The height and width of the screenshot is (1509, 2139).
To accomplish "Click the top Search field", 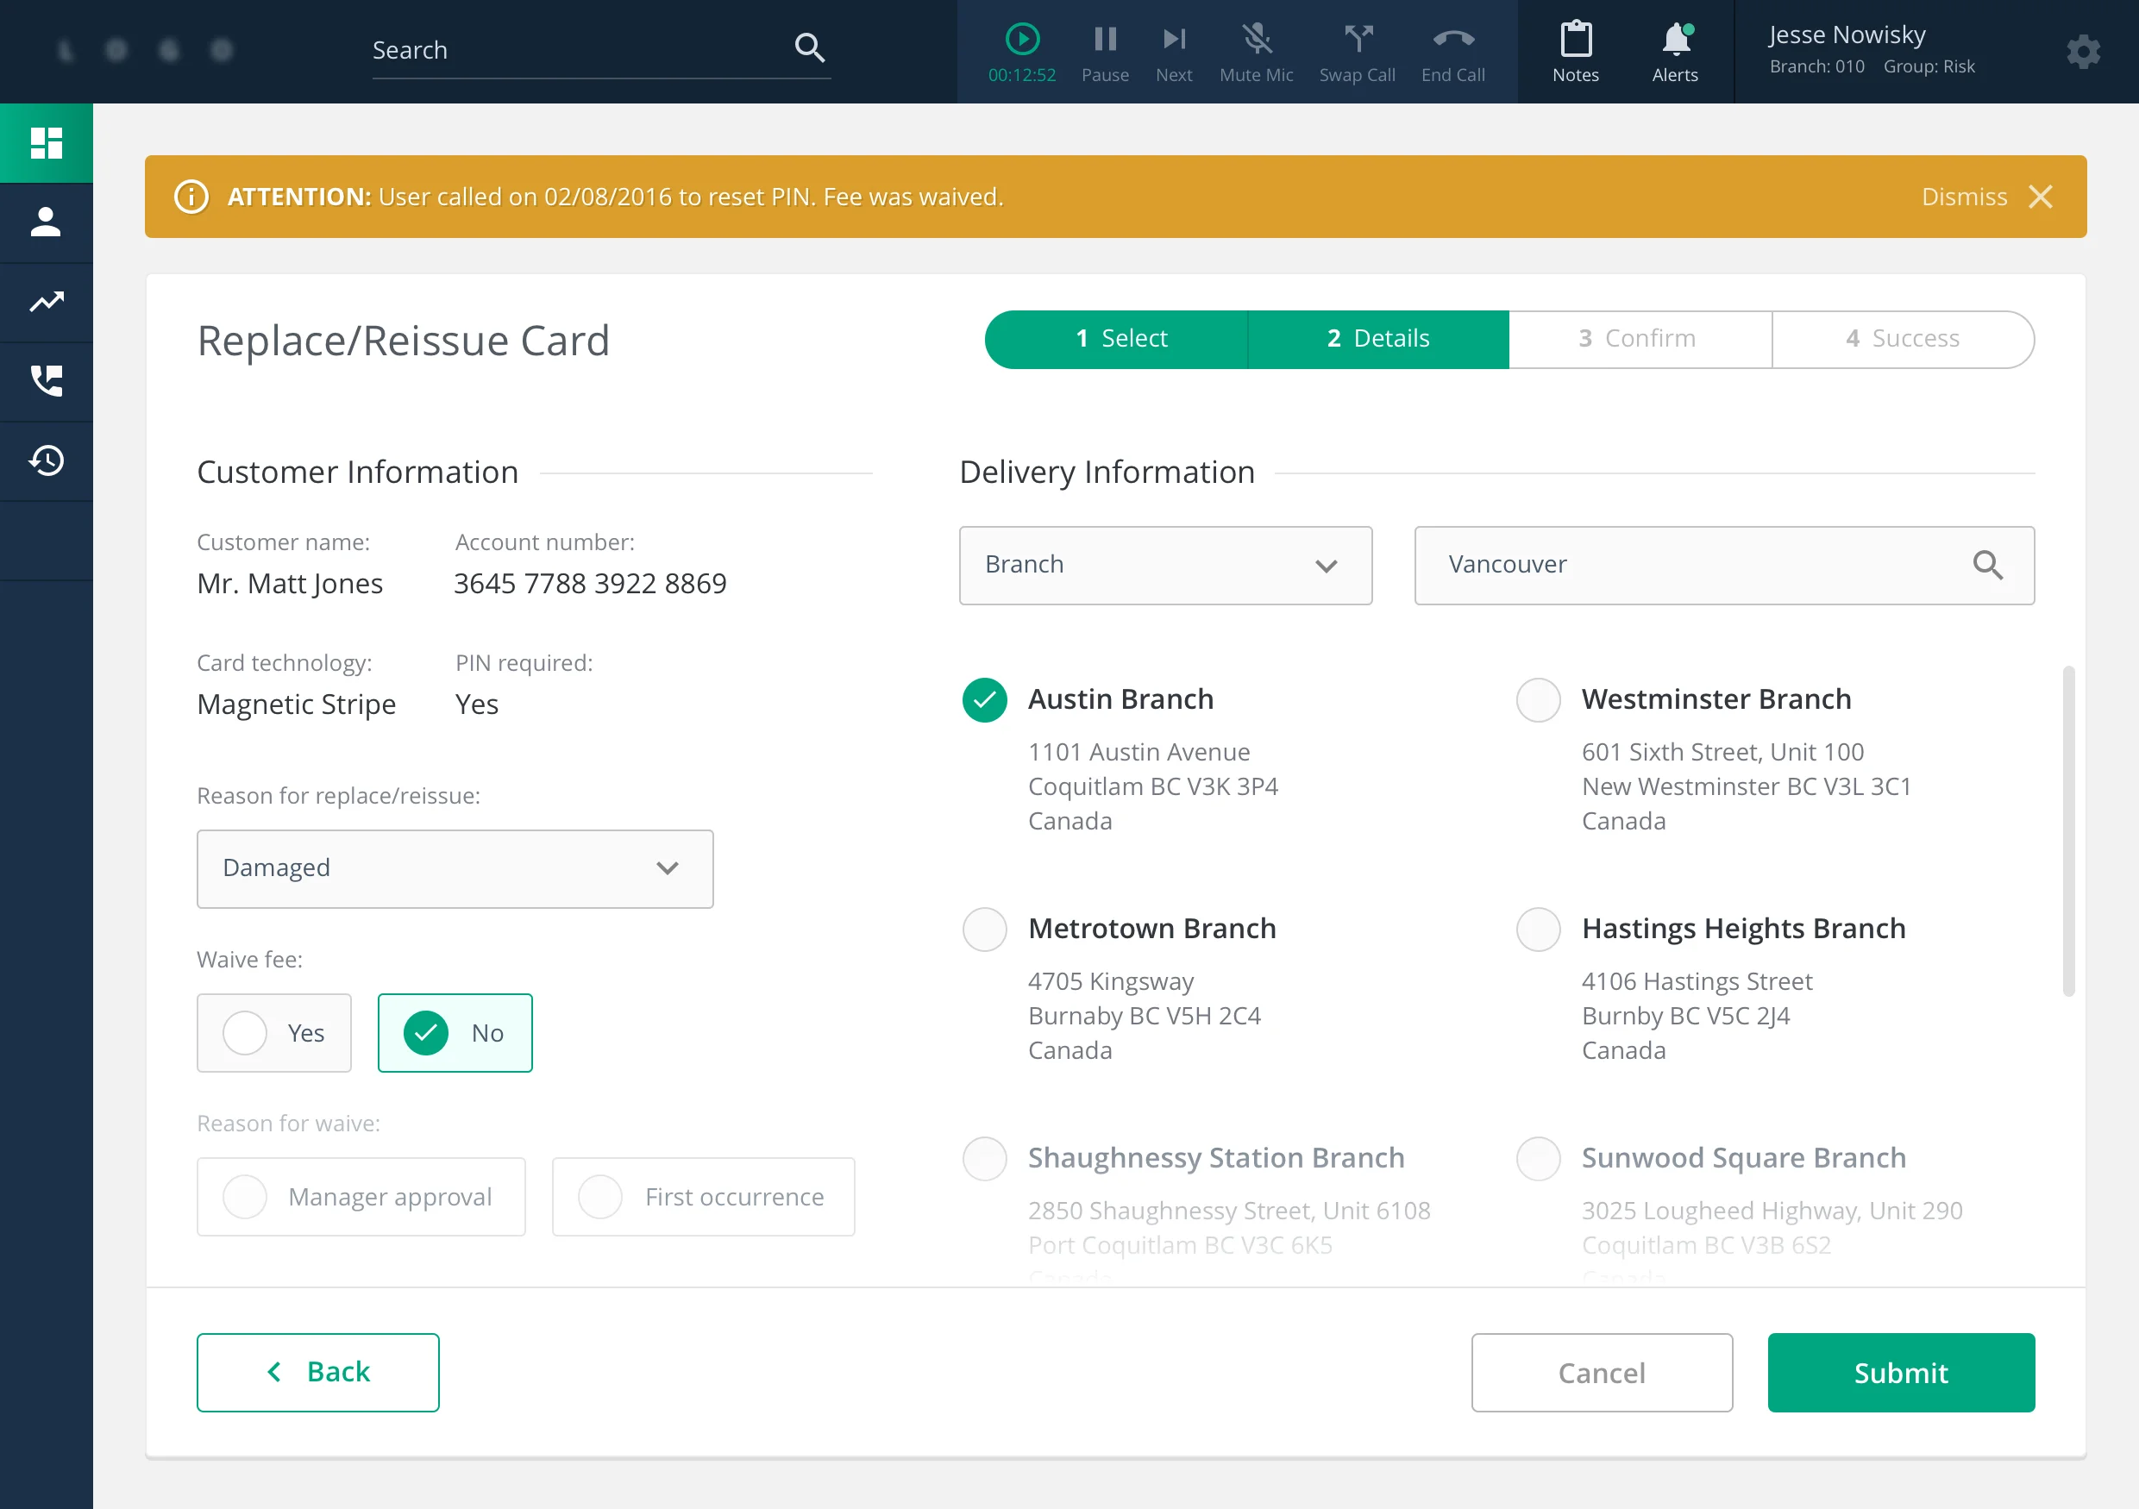I will tap(601, 51).
